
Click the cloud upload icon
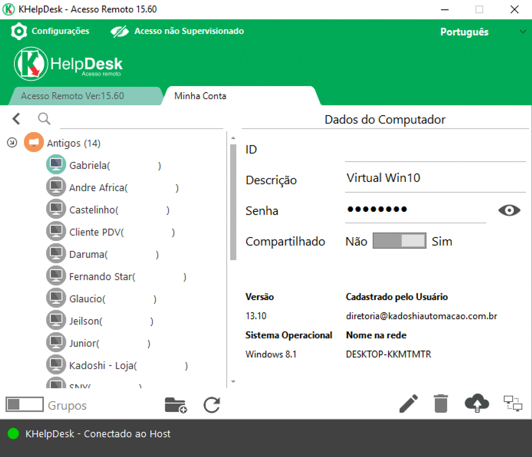pos(476,404)
